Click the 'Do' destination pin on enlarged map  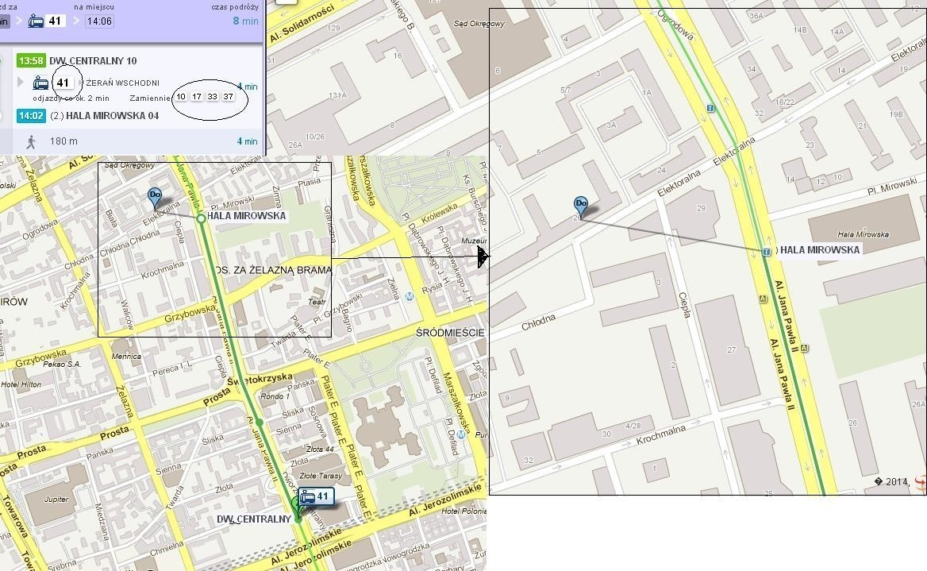581,207
